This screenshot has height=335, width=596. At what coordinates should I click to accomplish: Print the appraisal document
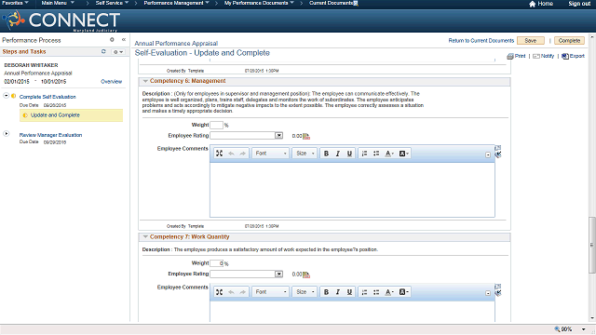tap(516, 56)
